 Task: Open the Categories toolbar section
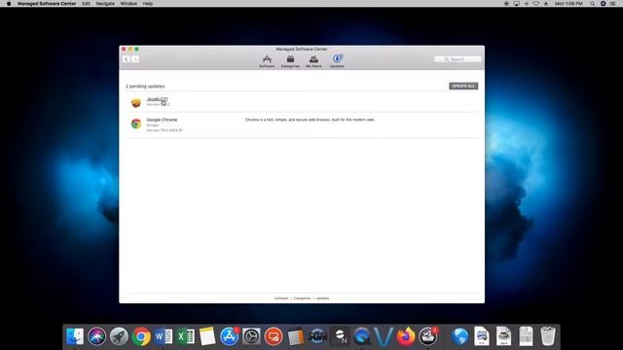[290, 61]
